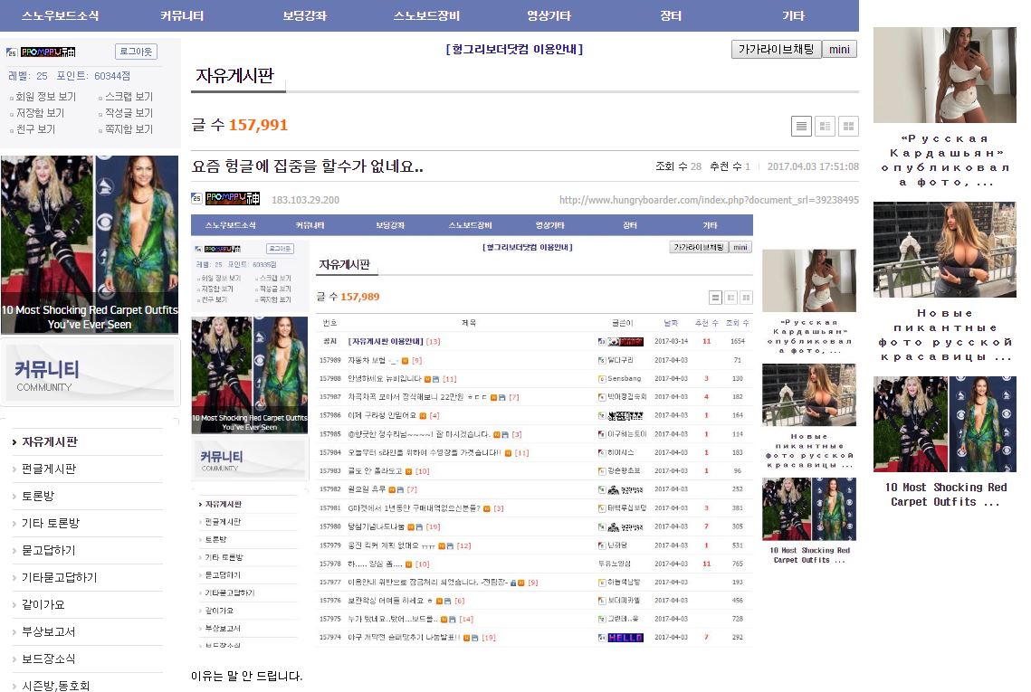Launch 가가라이브채팅 chat button
The height and width of the screenshot is (692, 1031).
click(776, 50)
